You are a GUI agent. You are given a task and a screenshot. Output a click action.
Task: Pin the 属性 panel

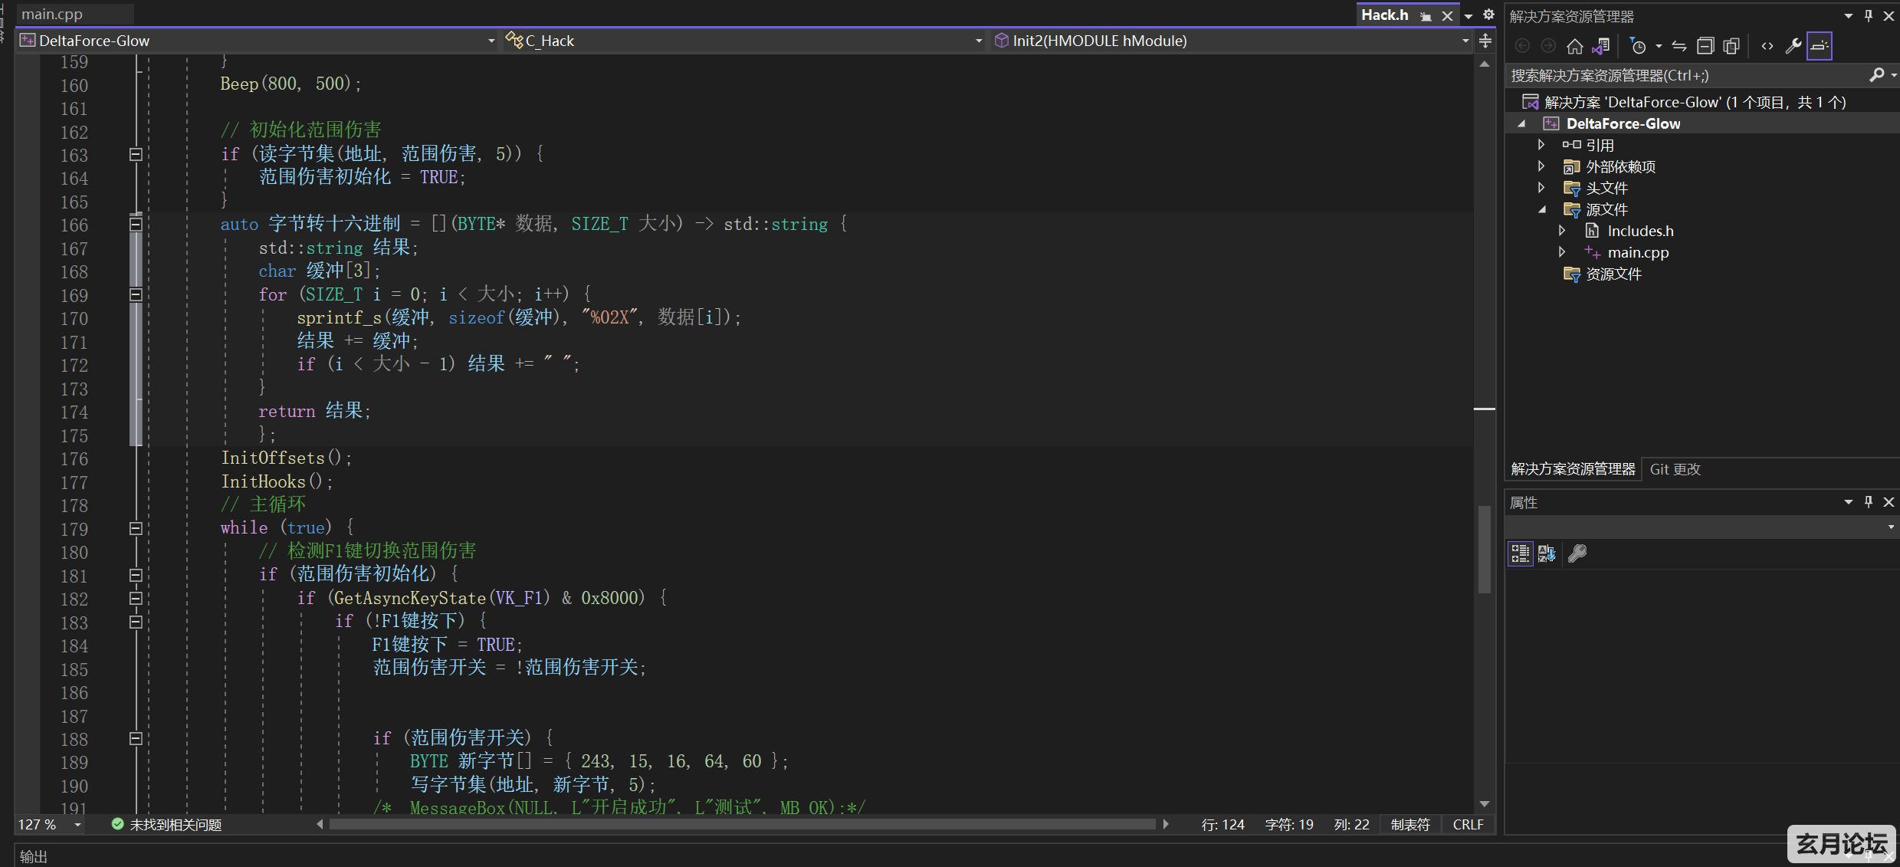pos(1868,502)
